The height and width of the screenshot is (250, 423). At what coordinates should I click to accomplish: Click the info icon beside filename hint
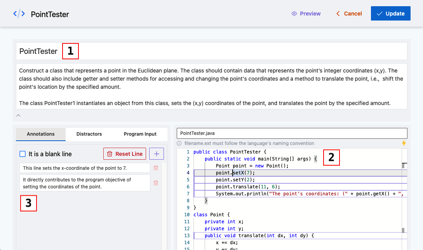coord(179,143)
